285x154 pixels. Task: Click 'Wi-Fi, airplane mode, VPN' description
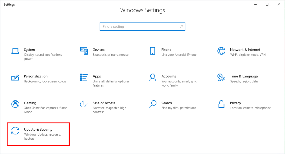(x=248, y=55)
